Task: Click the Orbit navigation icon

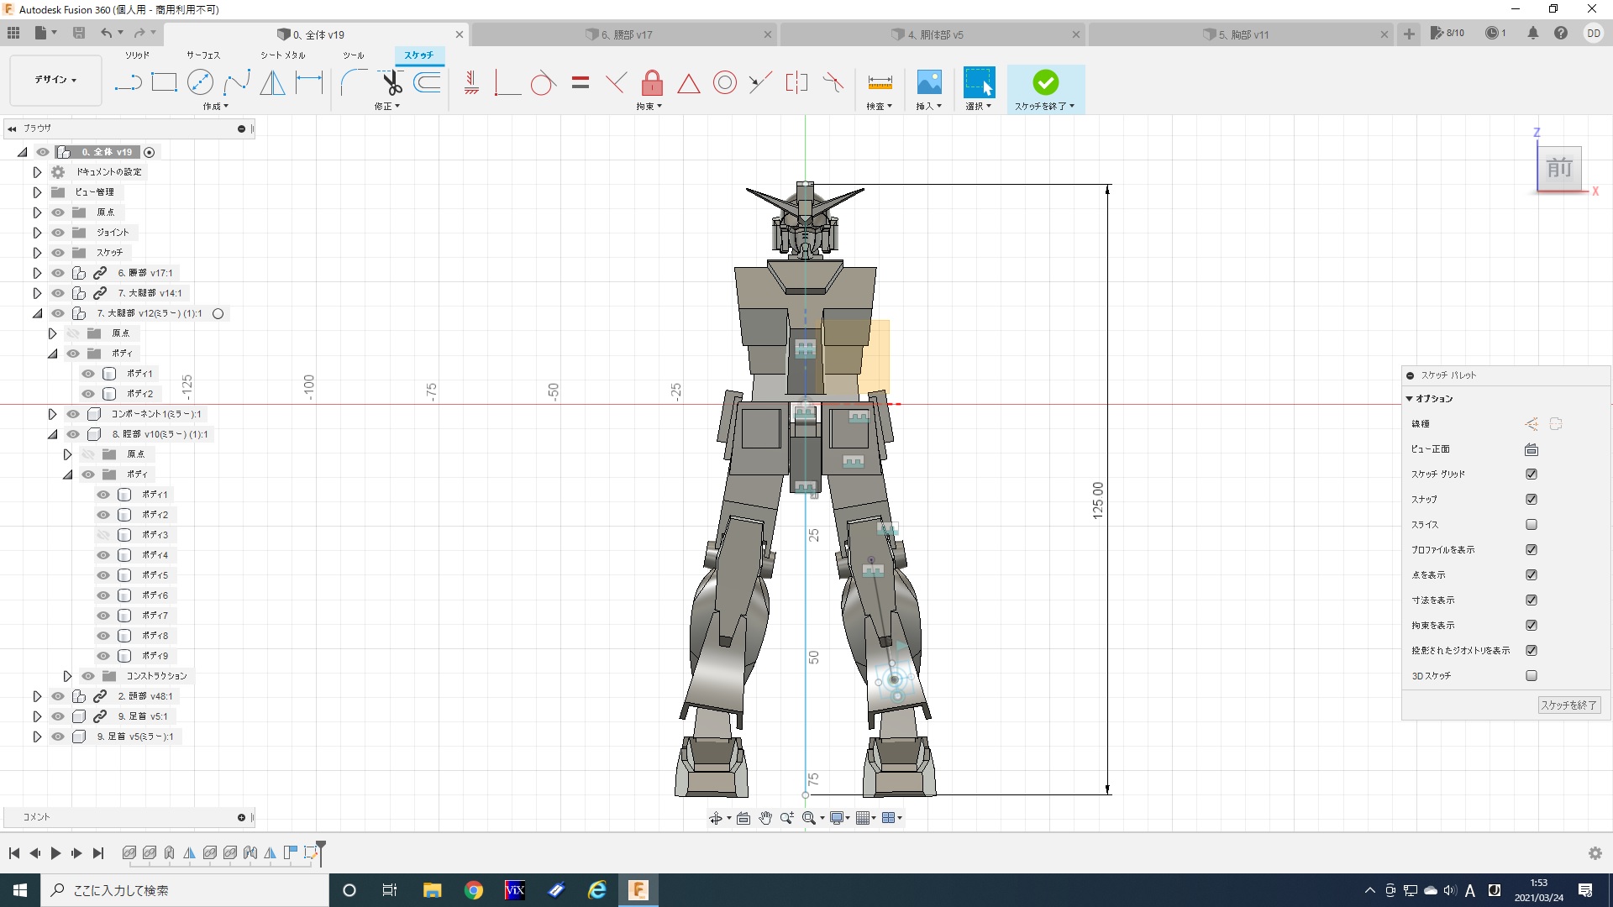Action: click(715, 818)
